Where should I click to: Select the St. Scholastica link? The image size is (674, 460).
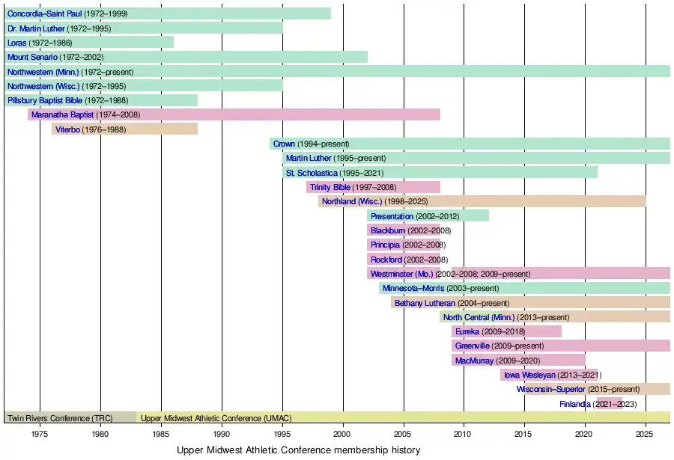(x=312, y=173)
